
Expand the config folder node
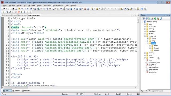(x=145, y=29)
